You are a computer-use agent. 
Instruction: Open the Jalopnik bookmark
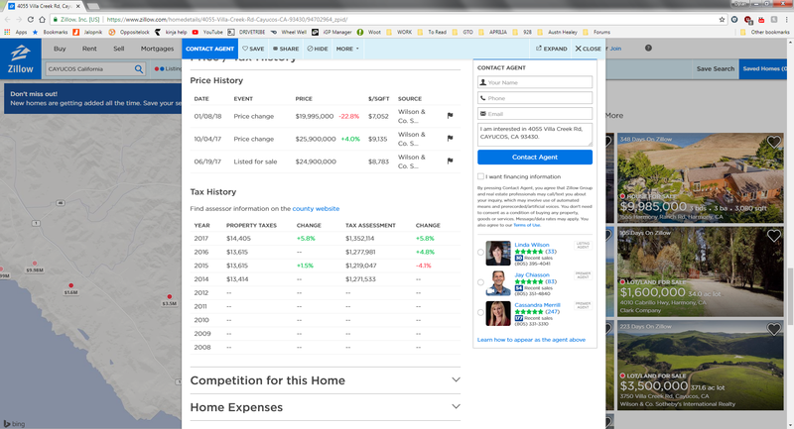pyautogui.click(x=87, y=32)
